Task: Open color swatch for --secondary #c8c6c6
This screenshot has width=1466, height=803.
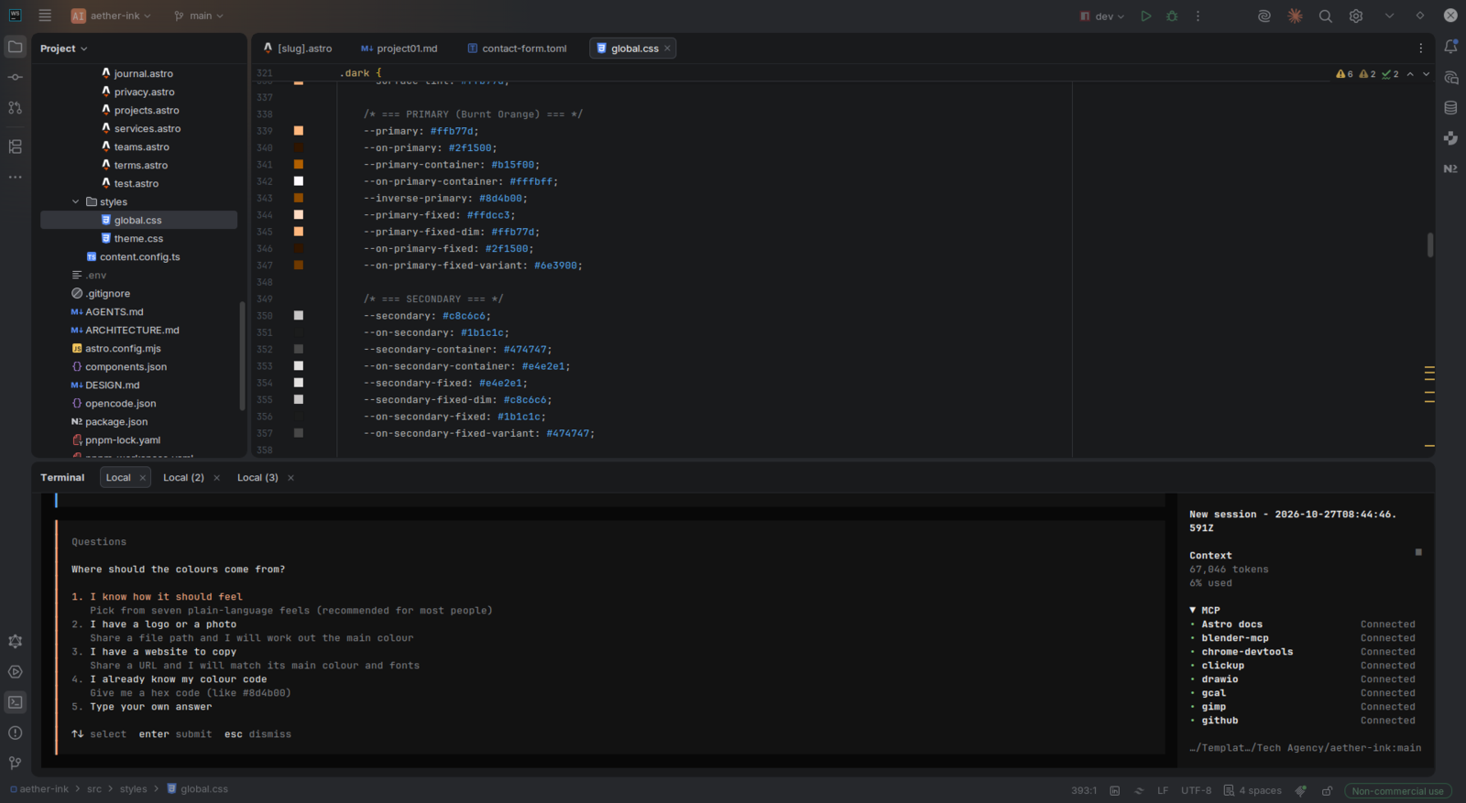Action: click(299, 316)
